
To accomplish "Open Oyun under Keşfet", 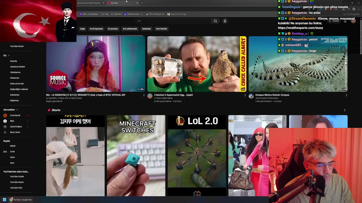I will (x=12, y=157).
